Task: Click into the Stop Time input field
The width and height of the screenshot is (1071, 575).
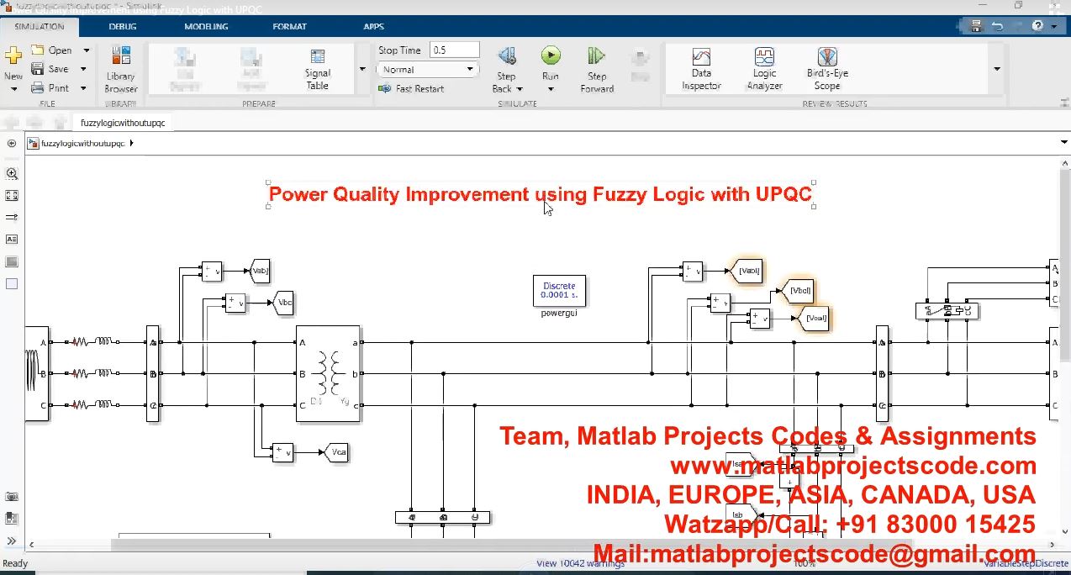Action: (x=454, y=50)
